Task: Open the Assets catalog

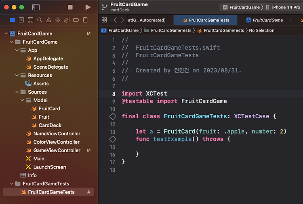Action: [x=41, y=84]
